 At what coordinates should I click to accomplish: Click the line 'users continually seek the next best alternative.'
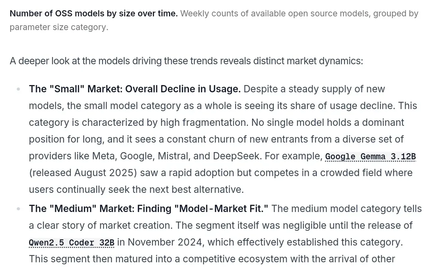click(x=136, y=190)
